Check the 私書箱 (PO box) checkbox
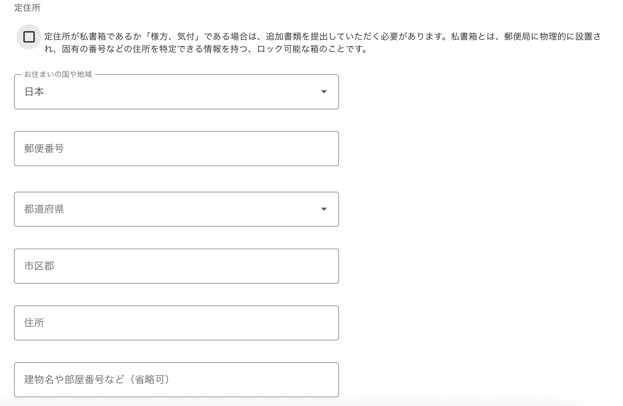Screen dimensions: 623x406 [29, 37]
